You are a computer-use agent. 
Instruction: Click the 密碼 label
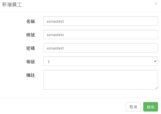coord(30,48)
